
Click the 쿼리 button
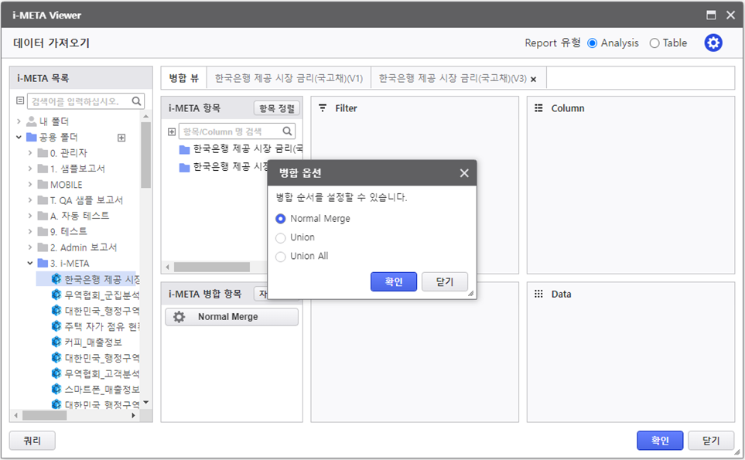pos(32,441)
